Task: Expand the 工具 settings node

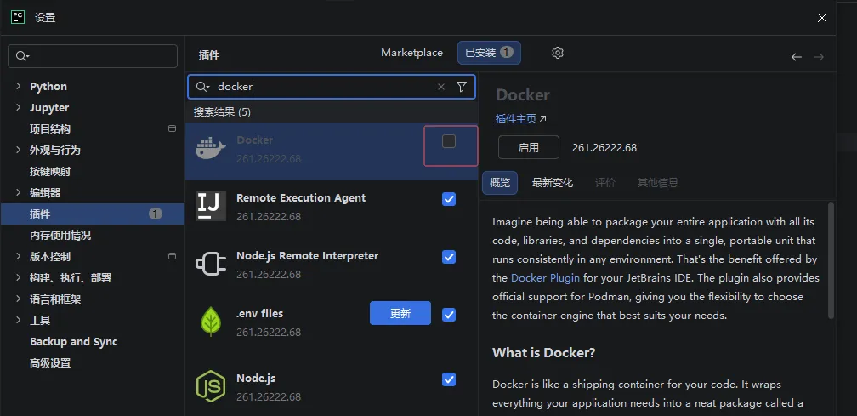Action: (x=19, y=321)
